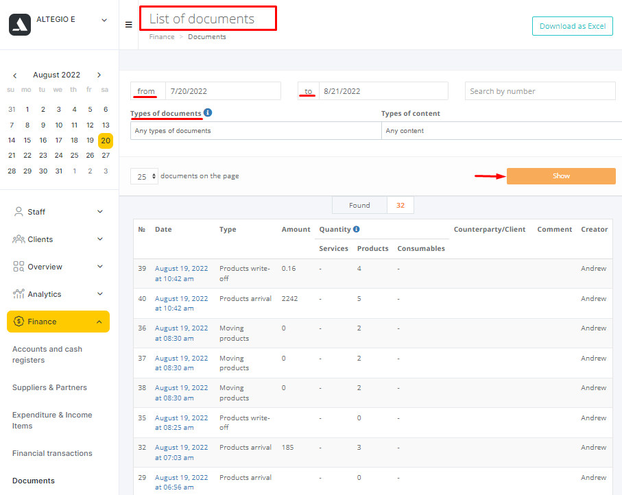
Task: Click the Amount column header
Action: (296, 229)
